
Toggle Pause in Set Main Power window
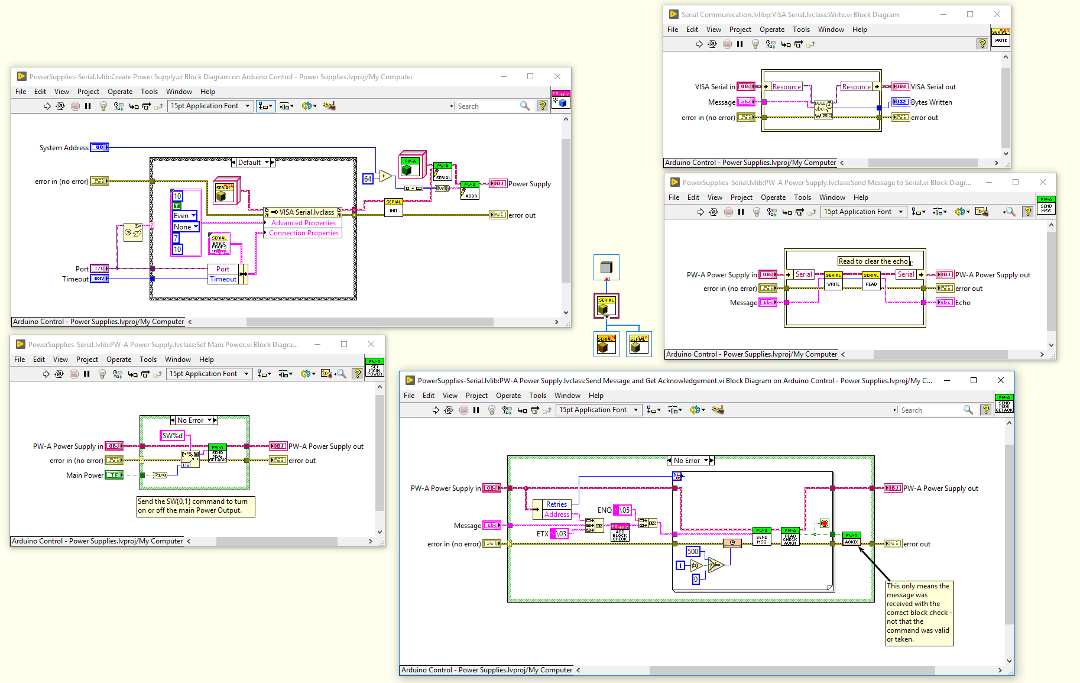tap(87, 374)
